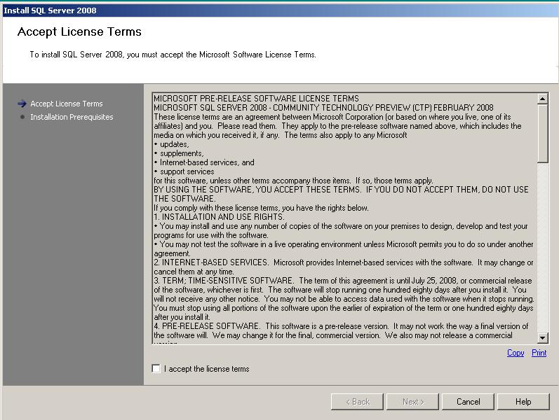The width and height of the screenshot is (559, 420).
Task: Click the sentence To install SQL Server 2008
Action: (x=173, y=55)
